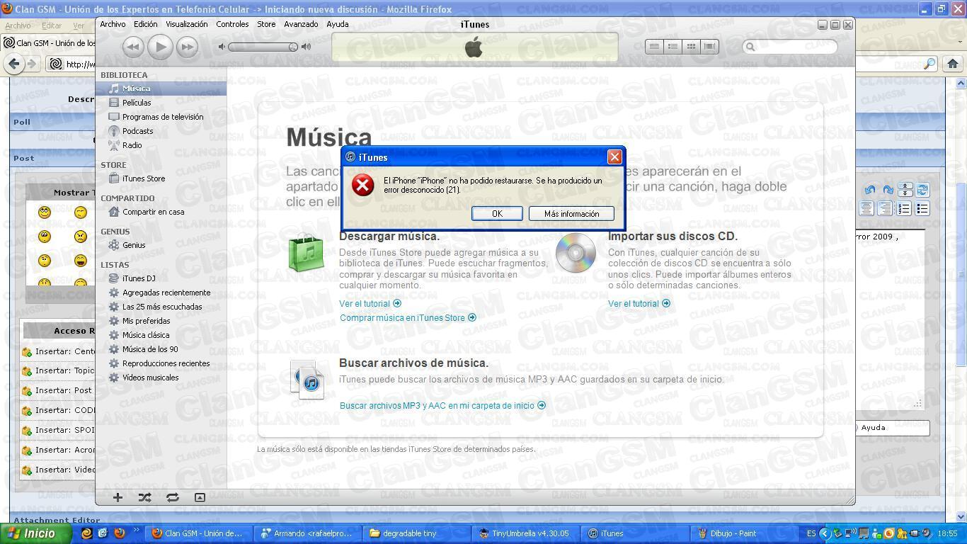Open the Visualización menu in iTunes
Screen dimensions: 967x544
(x=187, y=24)
